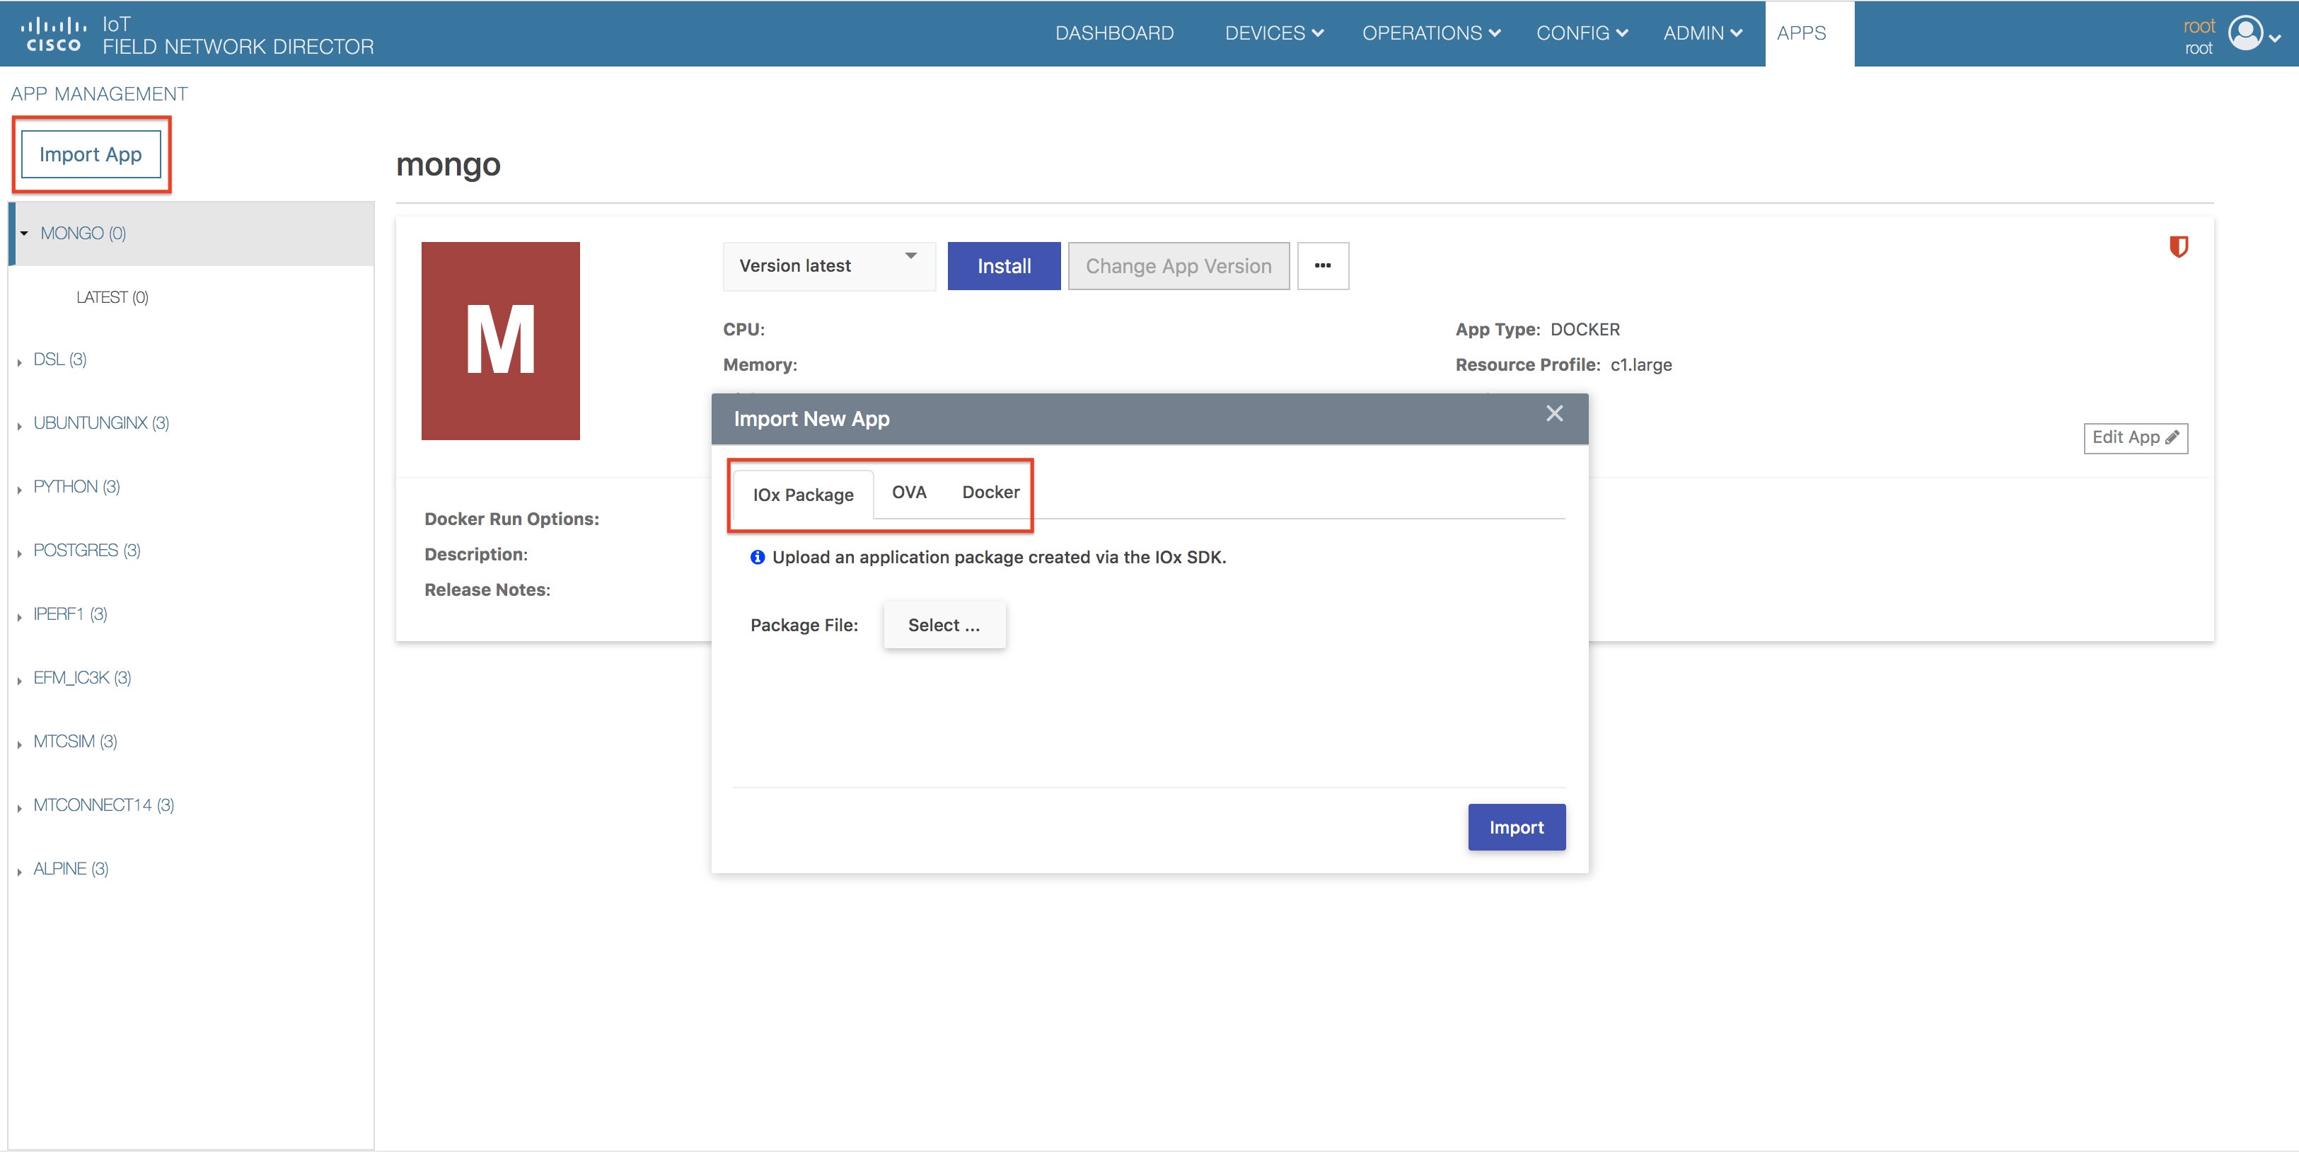Click the c1.large resource profile value

1640,365
